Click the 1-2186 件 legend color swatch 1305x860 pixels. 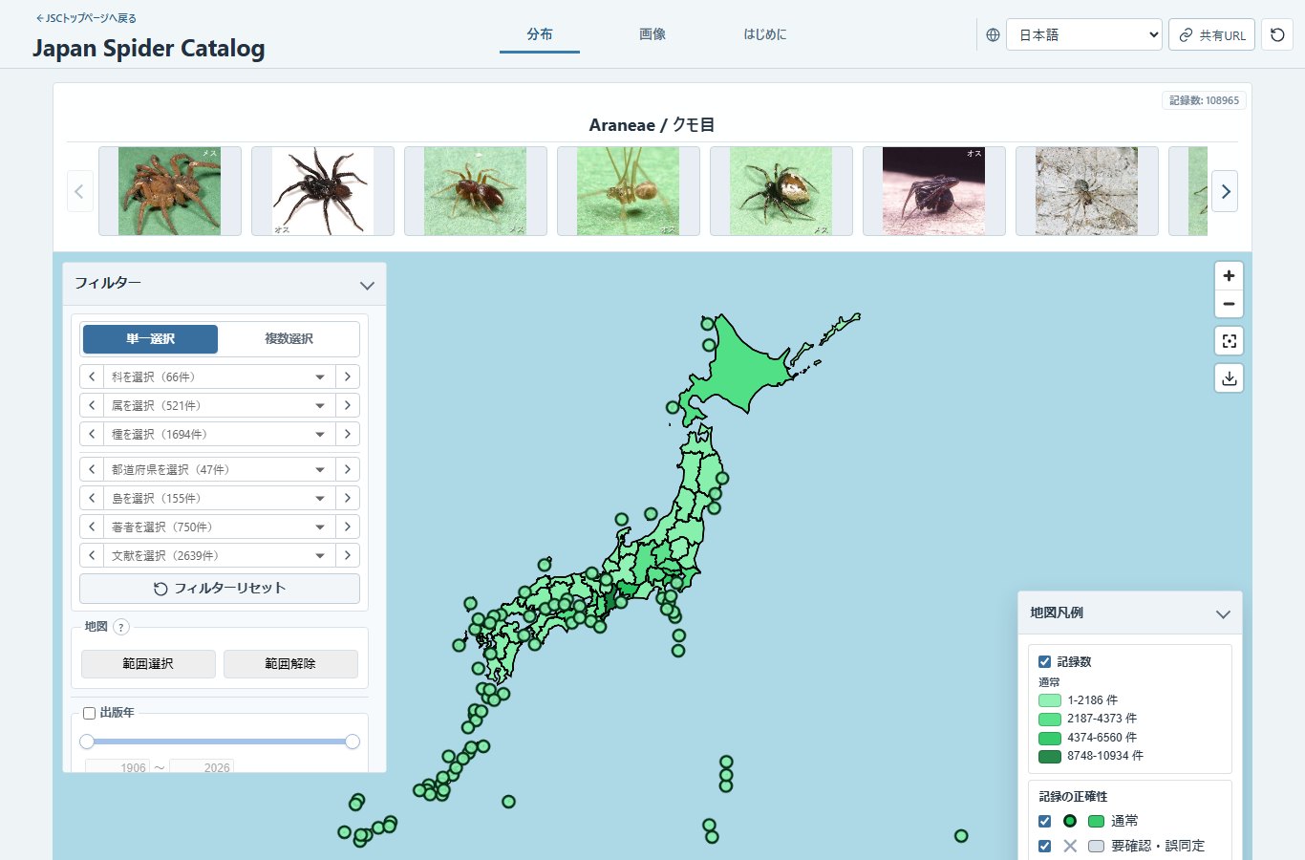pyautogui.click(x=1050, y=700)
